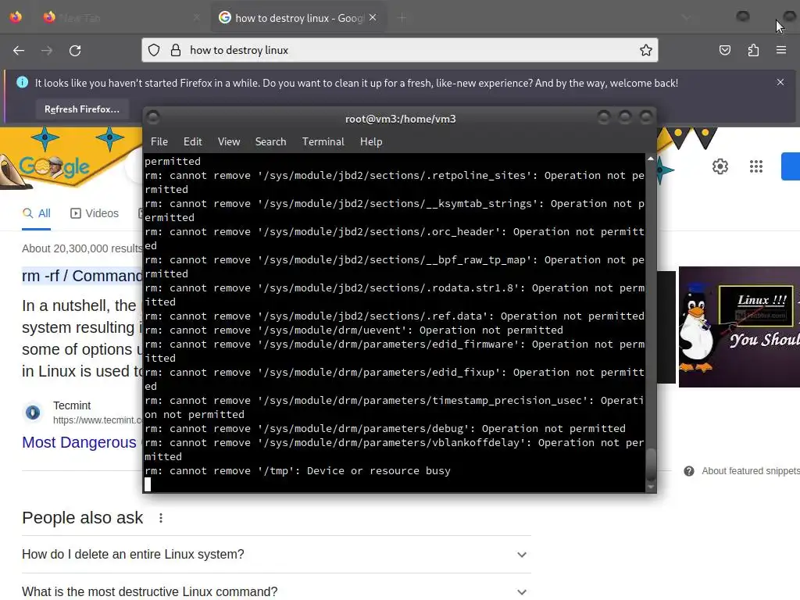Viewport: 800px width, 600px height.
Task: Click the Tecmint site favicon
Action: click(33, 412)
